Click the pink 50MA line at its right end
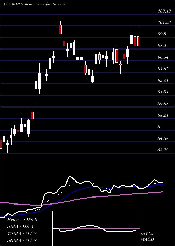This screenshot has width=175, height=246. pyautogui.click(x=162, y=192)
